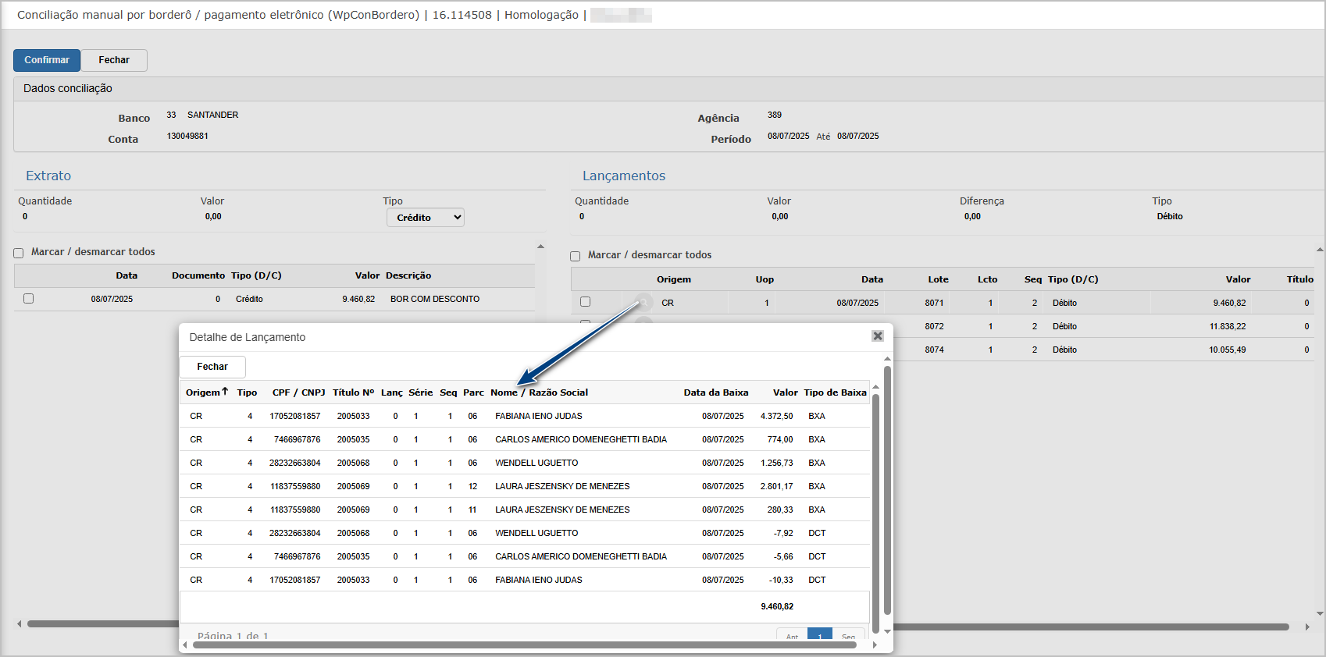Select the WENDELL UGUETTO row with -7,92
The height and width of the screenshot is (657, 1326).
tap(525, 533)
